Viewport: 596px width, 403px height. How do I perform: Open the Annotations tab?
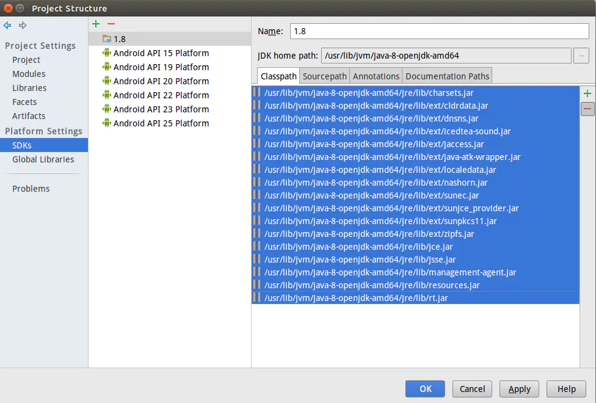(376, 76)
